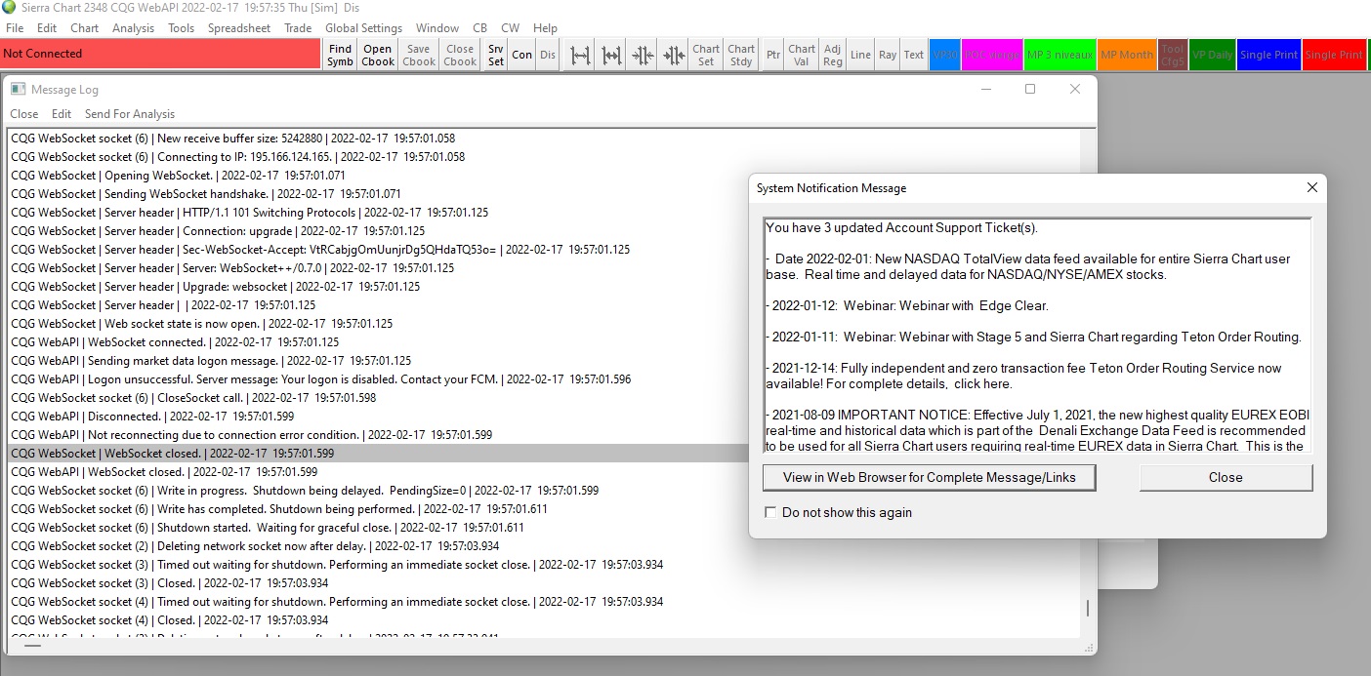Click Edit in Message Log menu
Viewport: 1371px width, 676px height.
(x=62, y=114)
